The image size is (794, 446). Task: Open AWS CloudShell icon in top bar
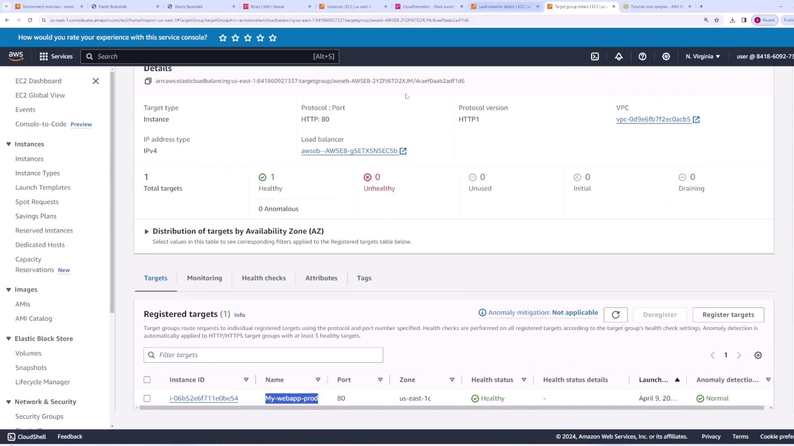[x=595, y=57]
